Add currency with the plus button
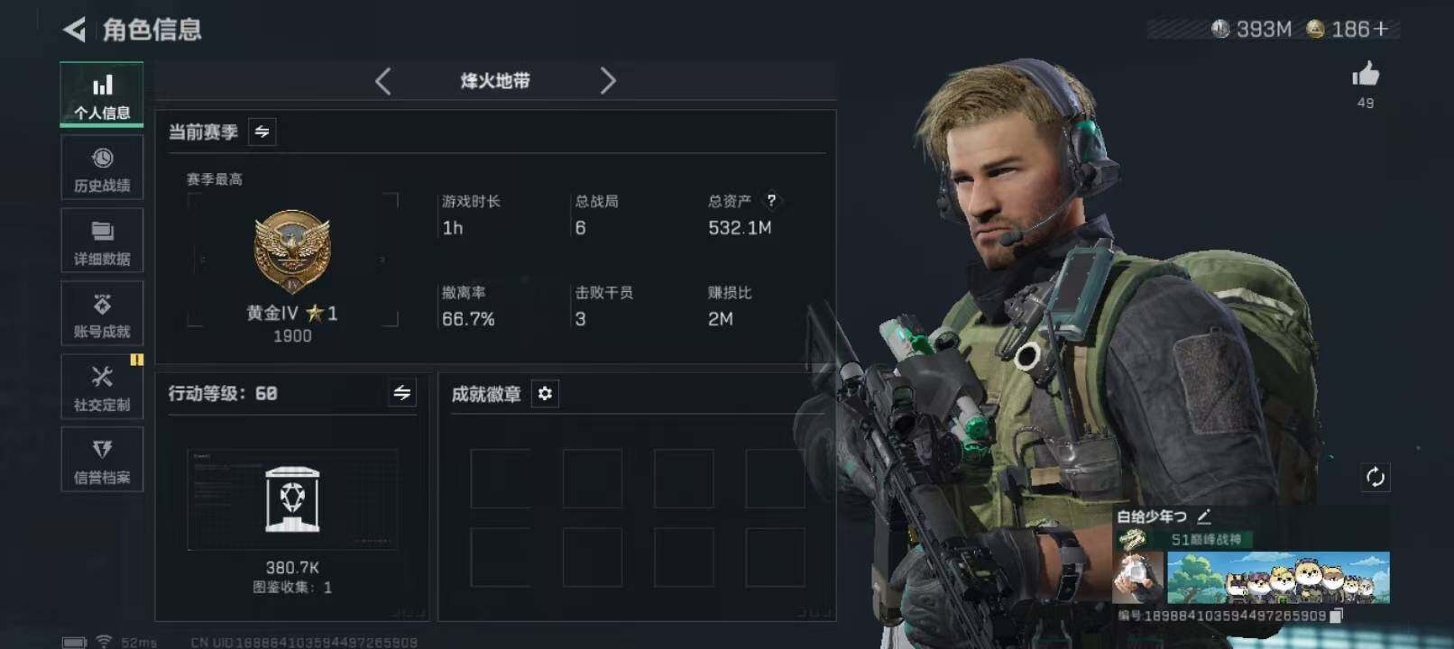1454x649 pixels. (x=1382, y=30)
